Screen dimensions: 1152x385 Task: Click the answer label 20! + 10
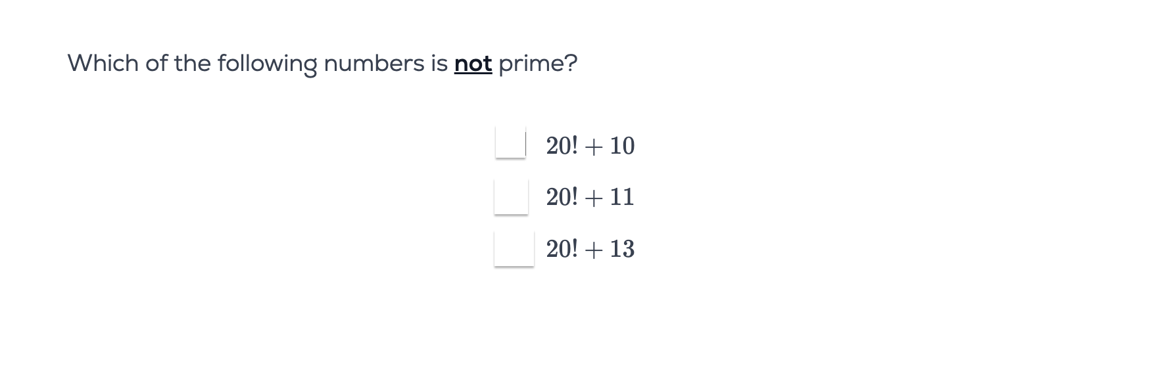590,145
